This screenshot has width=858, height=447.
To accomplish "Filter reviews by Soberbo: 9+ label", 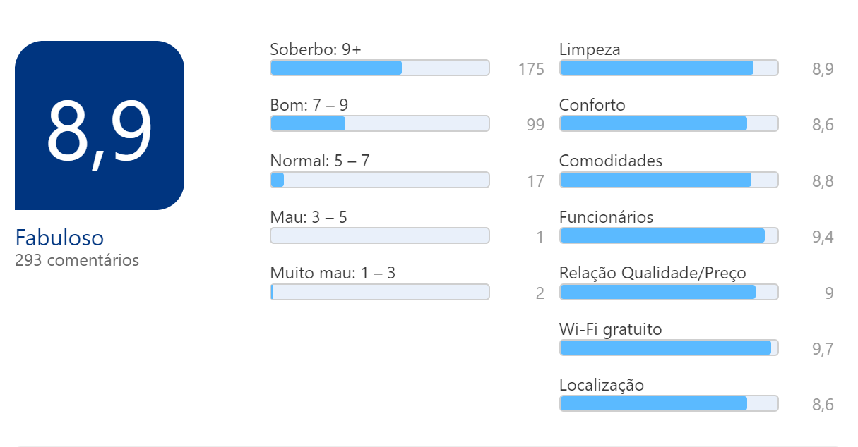I will point(316,49).
